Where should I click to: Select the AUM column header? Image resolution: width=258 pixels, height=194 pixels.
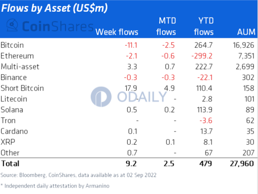tap(246, 32)
